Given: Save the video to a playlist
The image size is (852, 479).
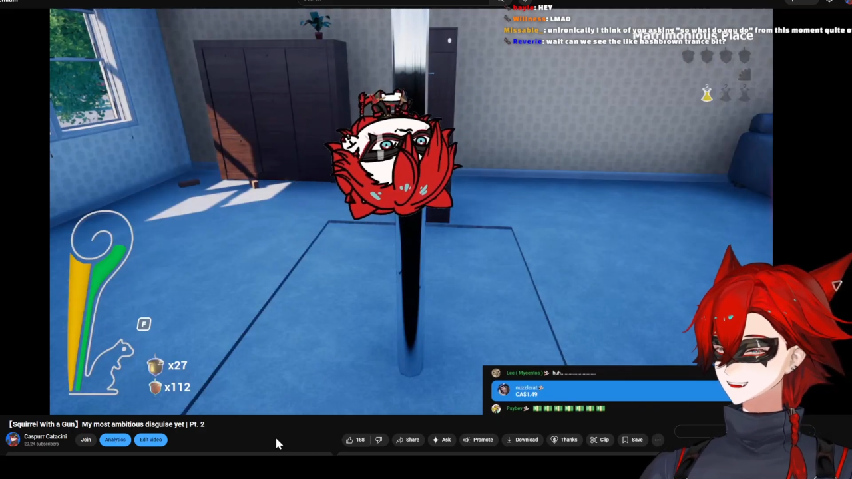Looking at the screenshot, I should pos(632,440).
